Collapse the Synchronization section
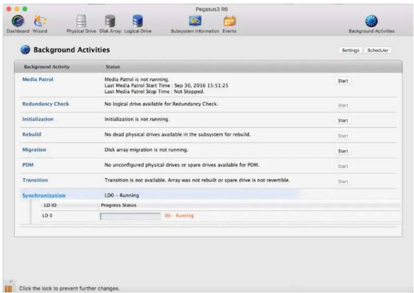Viewport: 414px width, 293px height. (44, 196)
